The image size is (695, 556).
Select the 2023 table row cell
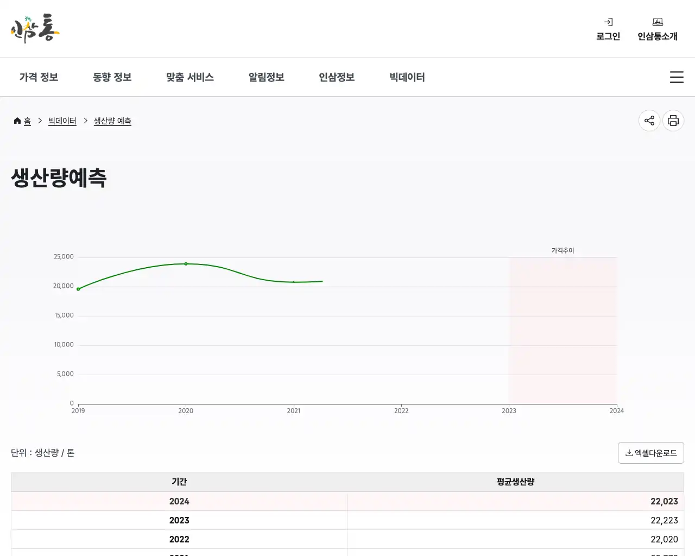[179, 520]
